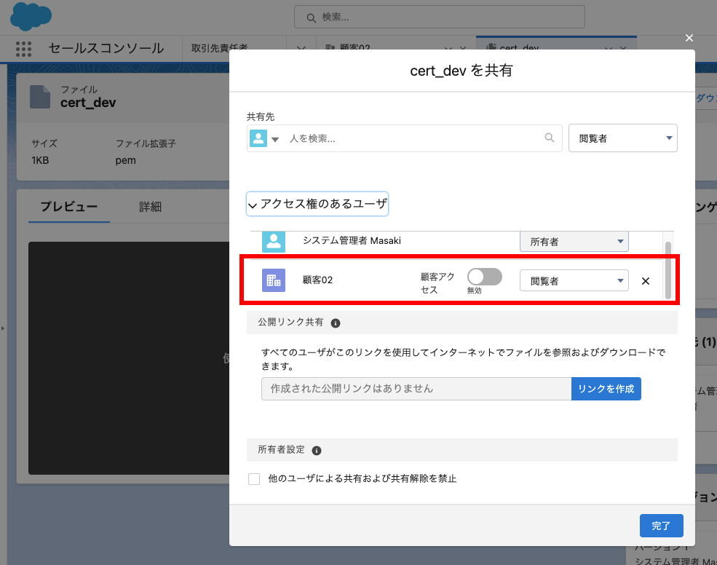The image size is (717, 565).
Task: Click the 完了 button
Action: pyautogui.click(x=661, y=525)
